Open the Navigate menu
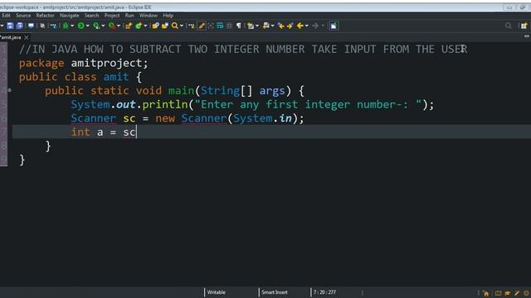531x298 pixels. (x=69, y=16)
